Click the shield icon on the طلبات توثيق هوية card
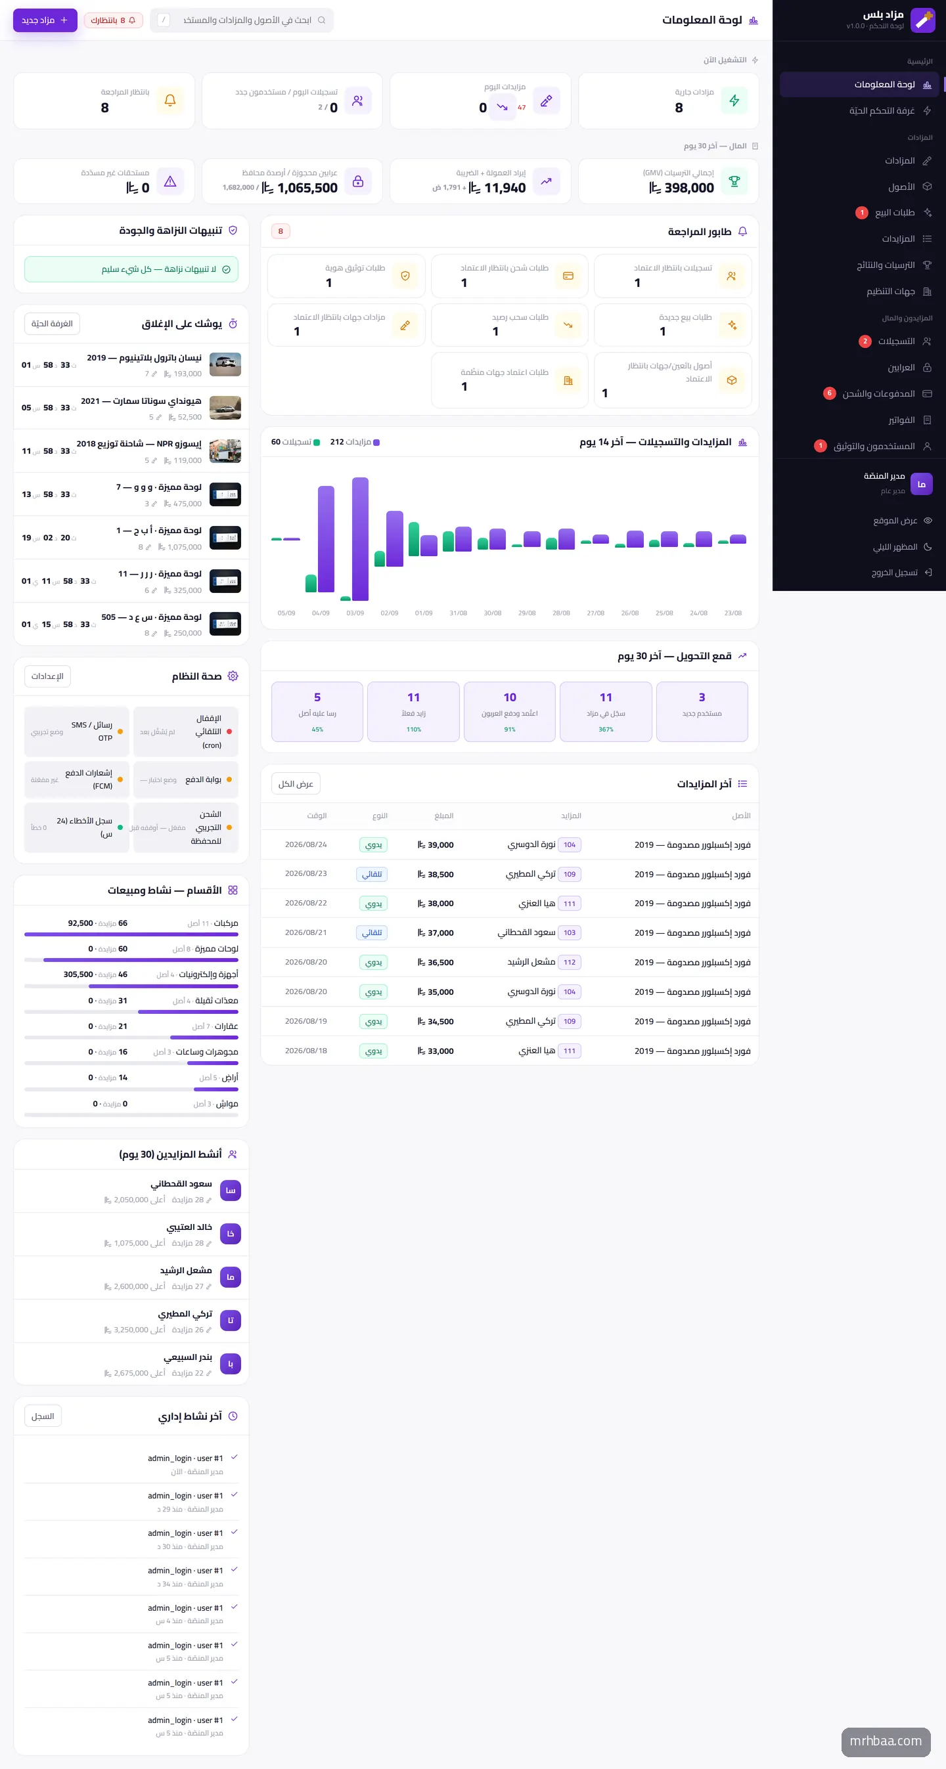This screenshot has height=1769, width=946. [x=405, y=275]
